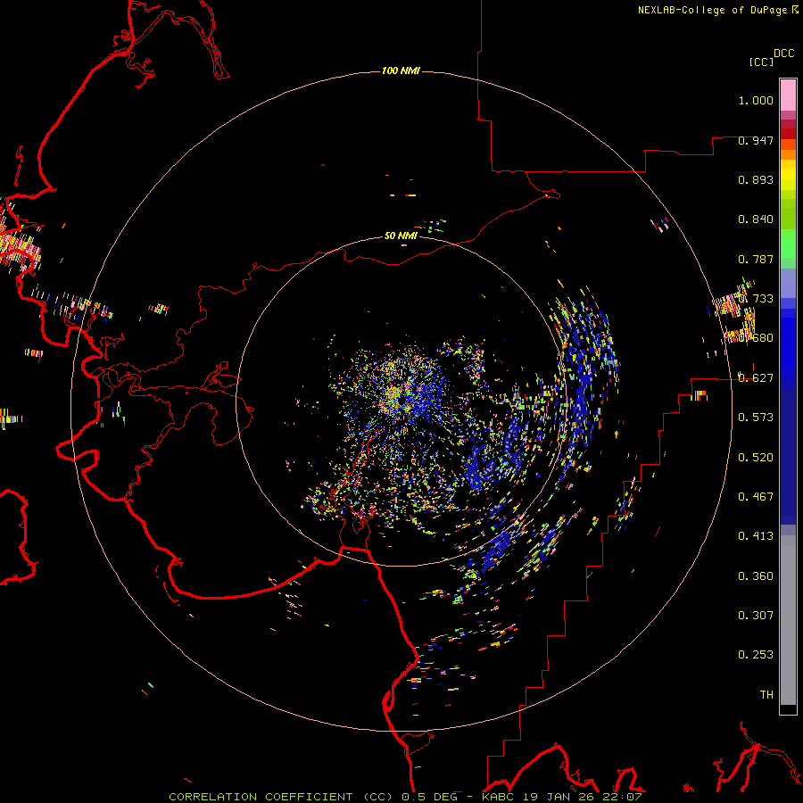The image size is (803, 803).
Task: Click the bright green segment of color bar
Action: [788, 244]
